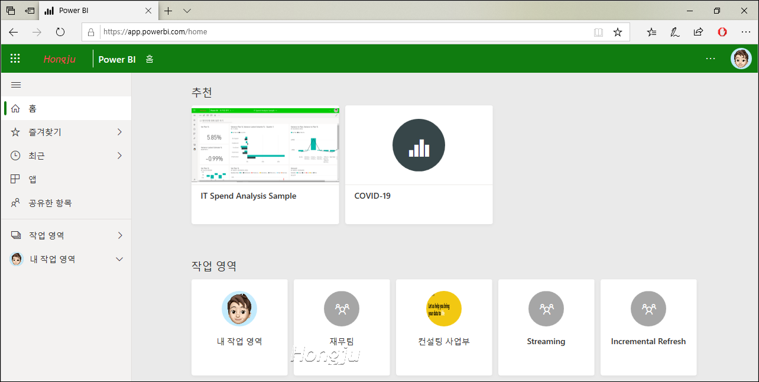This screenshot has width=759, height=382.
Task: Expand the 즐겨찾기 flyout chevron
Action: click(x=119, y=132)
